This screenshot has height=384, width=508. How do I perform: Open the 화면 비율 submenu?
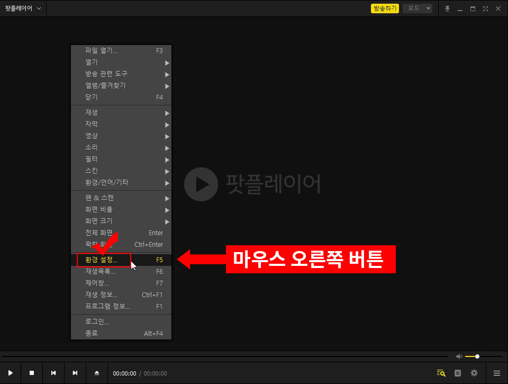point(121,210)
